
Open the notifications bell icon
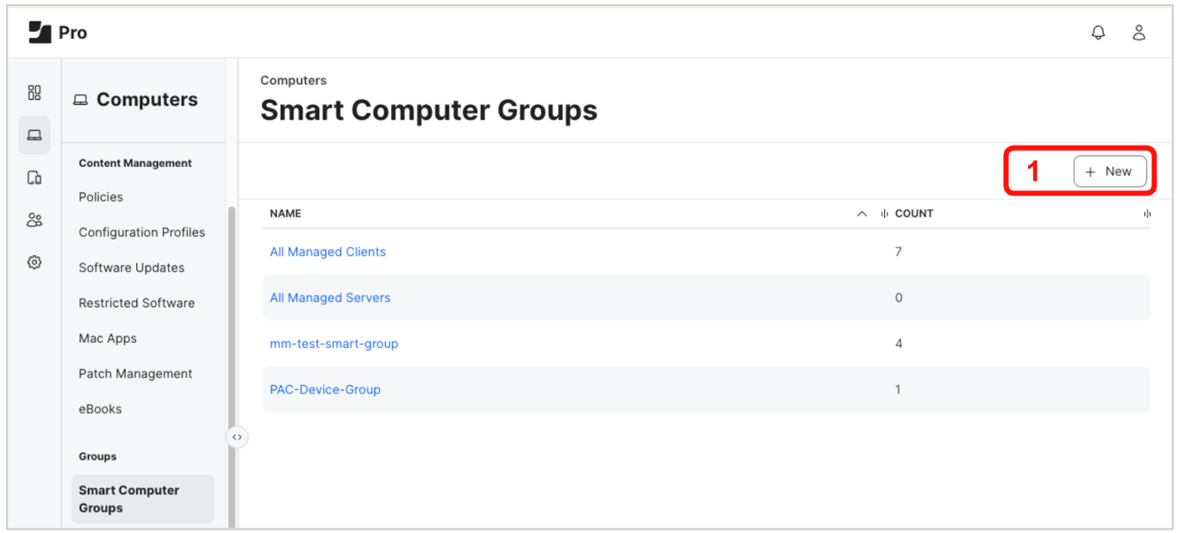coord(1098,33)
